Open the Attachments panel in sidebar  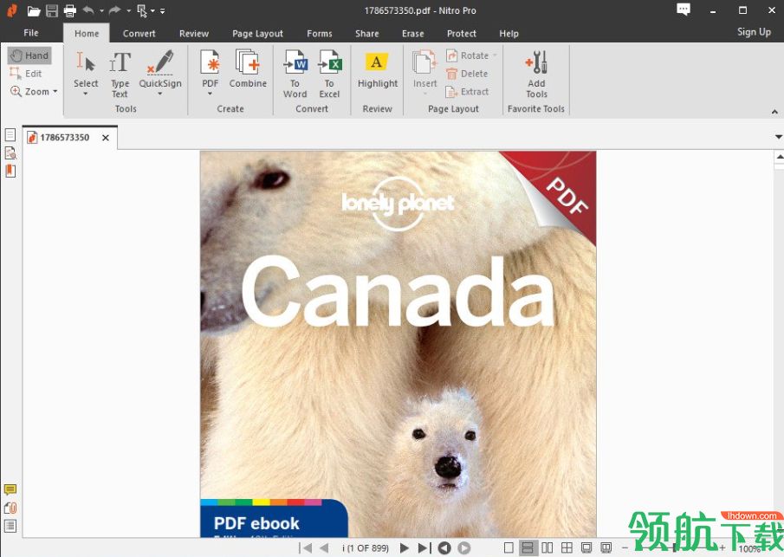click(x=10, y=508)
